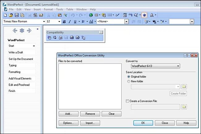Click Set Up the Document button

[x=22, y=59]
